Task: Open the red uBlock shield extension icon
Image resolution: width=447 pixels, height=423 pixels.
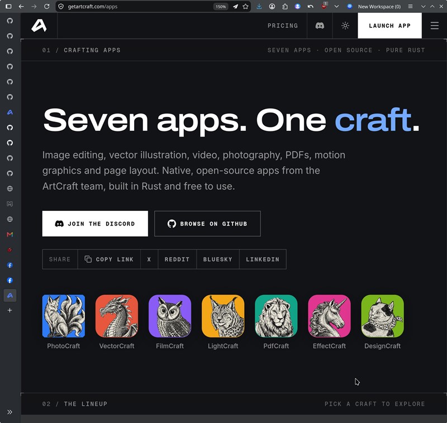Action: coord(324,6)
